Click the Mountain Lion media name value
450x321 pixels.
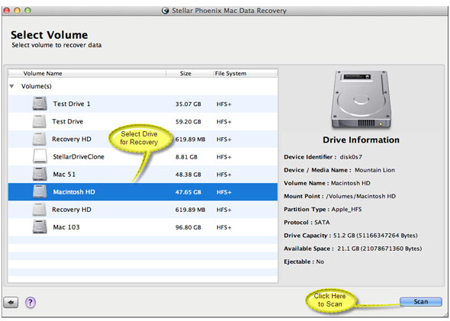point(374,170)
